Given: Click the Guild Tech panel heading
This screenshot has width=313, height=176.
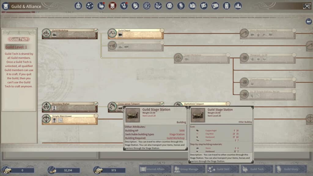Looking at the screenshot, I should coord(19,39).
